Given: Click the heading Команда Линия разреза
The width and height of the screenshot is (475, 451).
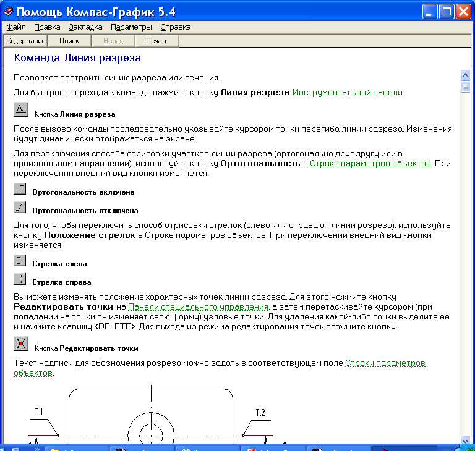Looking at the screenshot, I should coord(77,57).
